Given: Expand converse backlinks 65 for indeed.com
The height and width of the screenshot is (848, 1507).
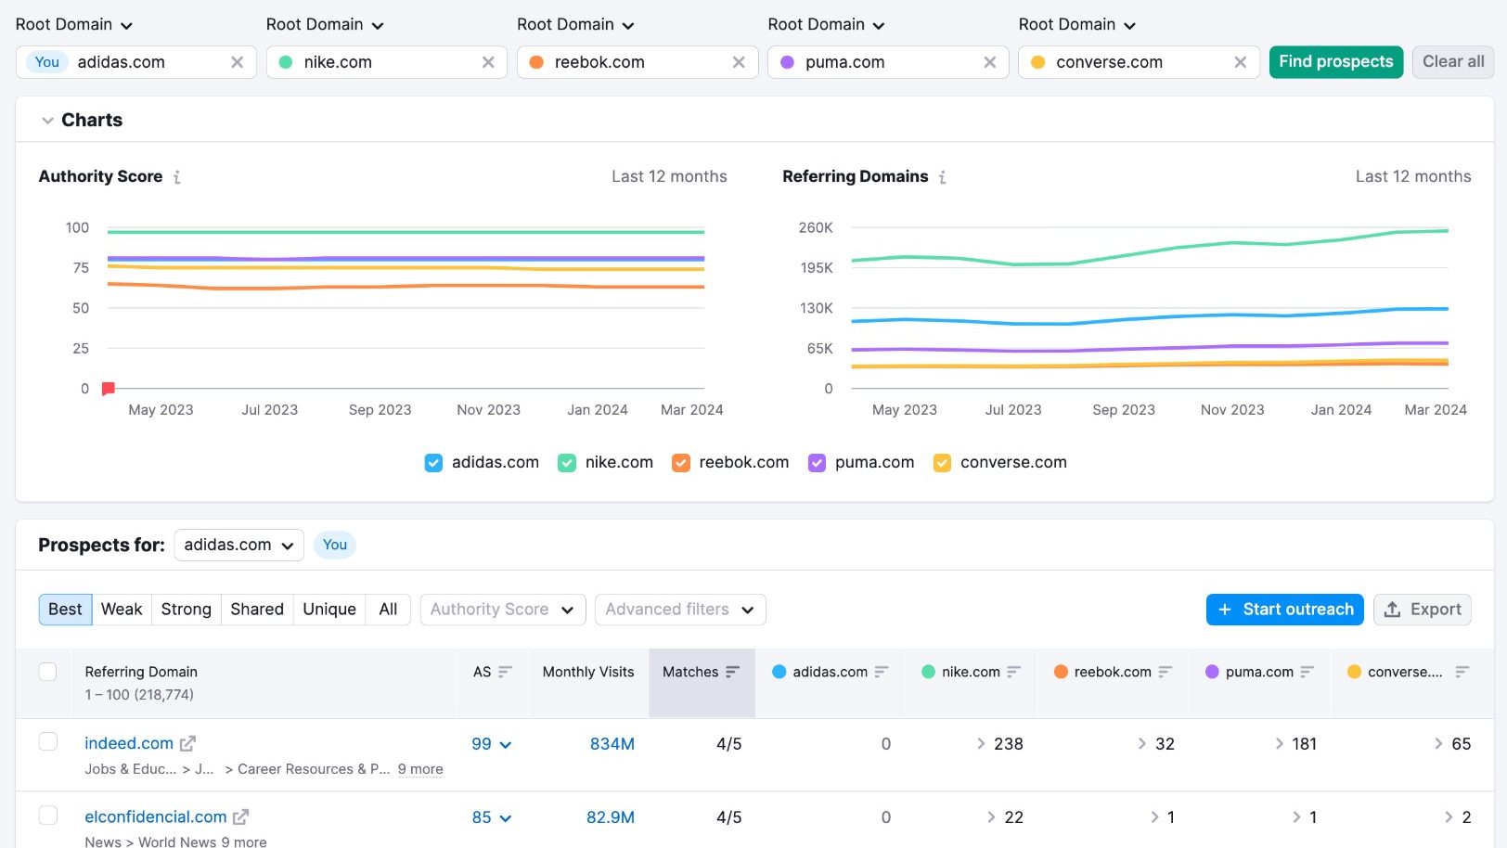Looking at the screenshot, I should pos(1452,743).
